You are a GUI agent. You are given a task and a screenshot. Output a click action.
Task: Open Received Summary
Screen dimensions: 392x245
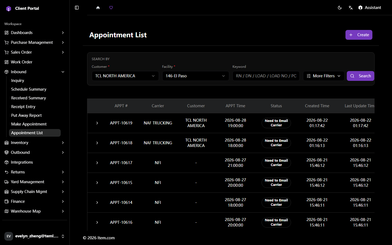click(x=35, y=98)
